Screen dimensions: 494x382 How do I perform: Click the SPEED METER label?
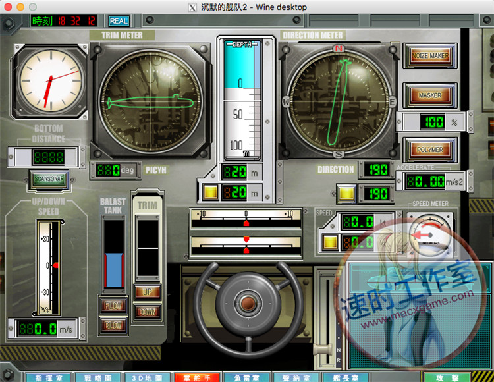coord(430,204)
